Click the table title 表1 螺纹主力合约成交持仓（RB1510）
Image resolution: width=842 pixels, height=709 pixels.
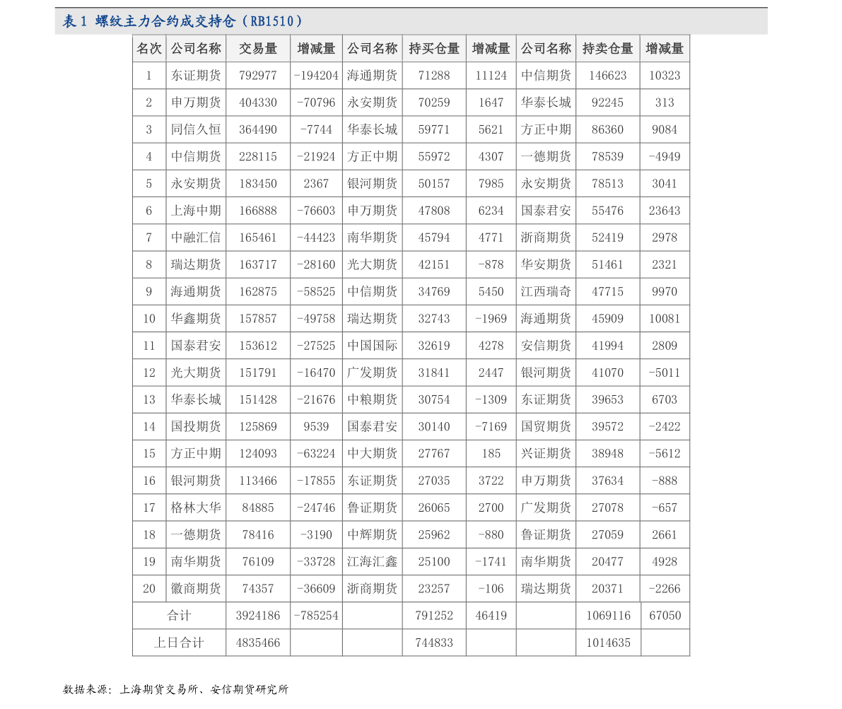179,21
